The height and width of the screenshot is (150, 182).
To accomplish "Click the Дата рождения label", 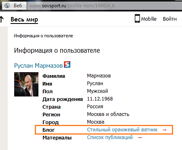I will coord(63,99).
